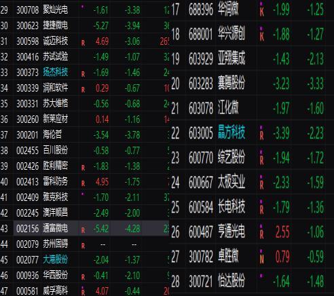Click the -5.42 change value of 通富微电
The height and width of the screenshot is (296, 334).
click(101, 229)
